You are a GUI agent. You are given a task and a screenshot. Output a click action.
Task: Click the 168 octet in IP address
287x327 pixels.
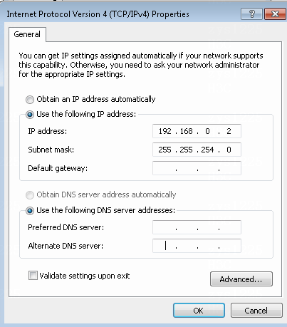point(186,131)
